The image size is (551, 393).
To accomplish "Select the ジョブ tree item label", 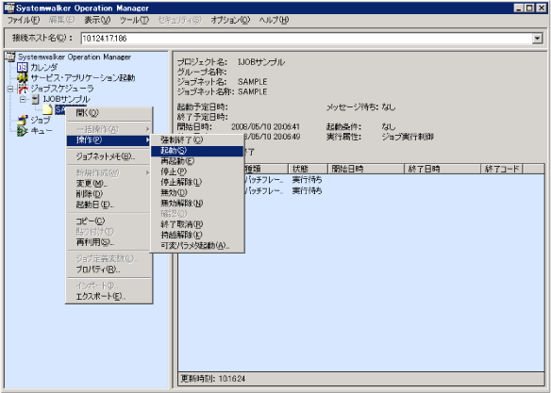I will pos(41,121).
